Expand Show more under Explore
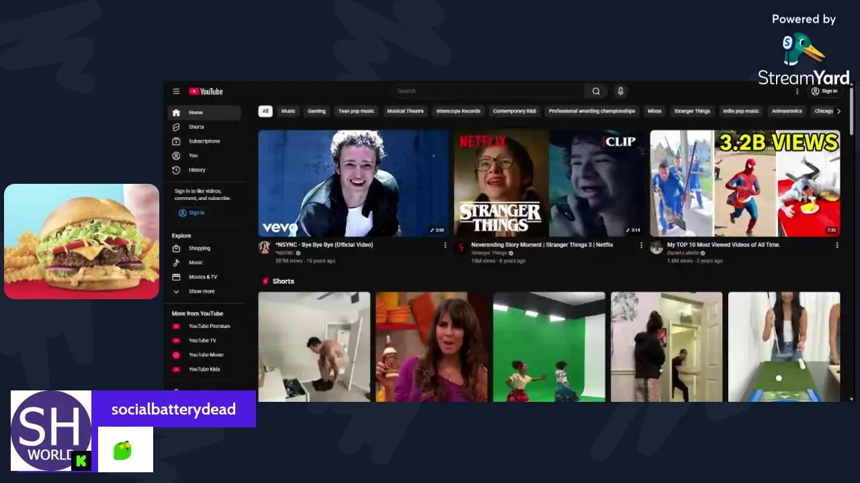The height and width of the screenshot is (483, 860). pyautogui.click(x=204, y=292)
